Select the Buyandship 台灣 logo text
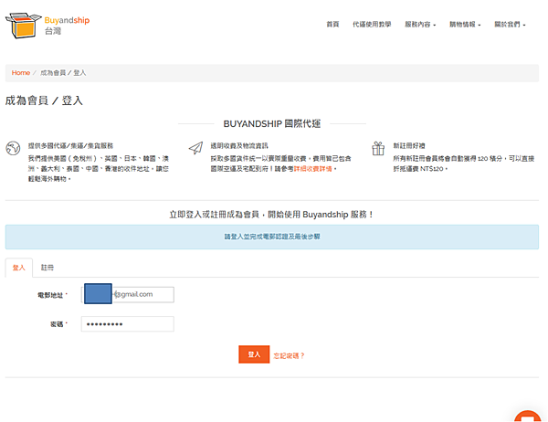 point(67,26)
